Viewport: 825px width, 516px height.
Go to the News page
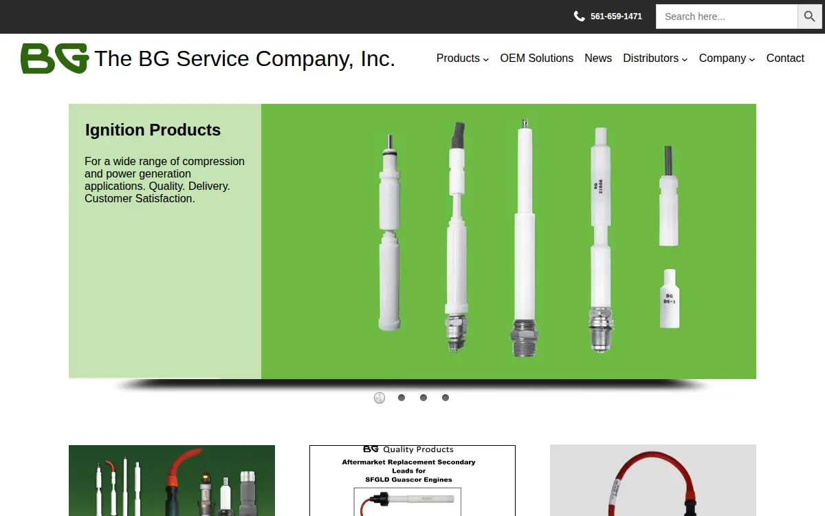[x=598, y=58]
